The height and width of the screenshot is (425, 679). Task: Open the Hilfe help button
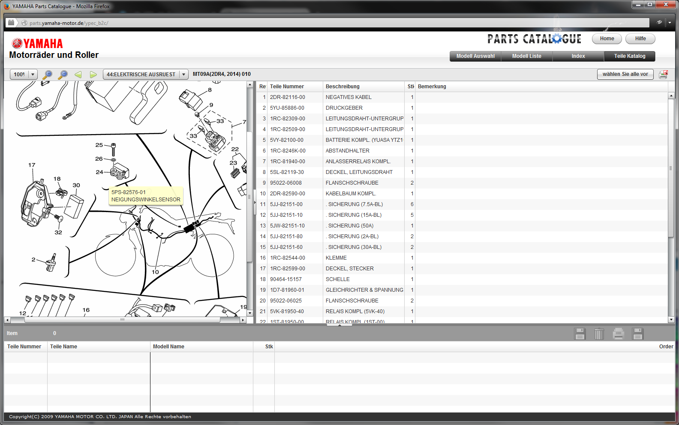click(x=640, y=39)
